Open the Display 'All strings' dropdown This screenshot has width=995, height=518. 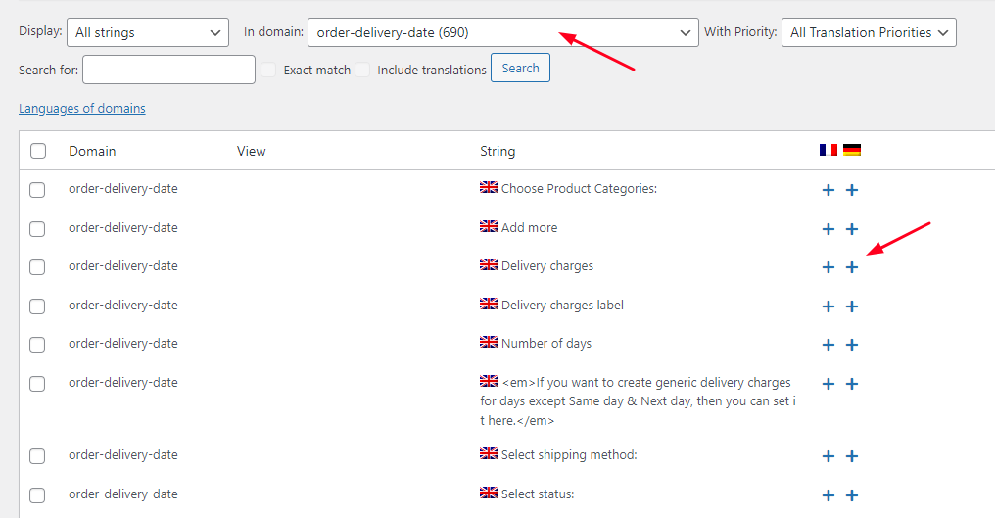(148, 32)
